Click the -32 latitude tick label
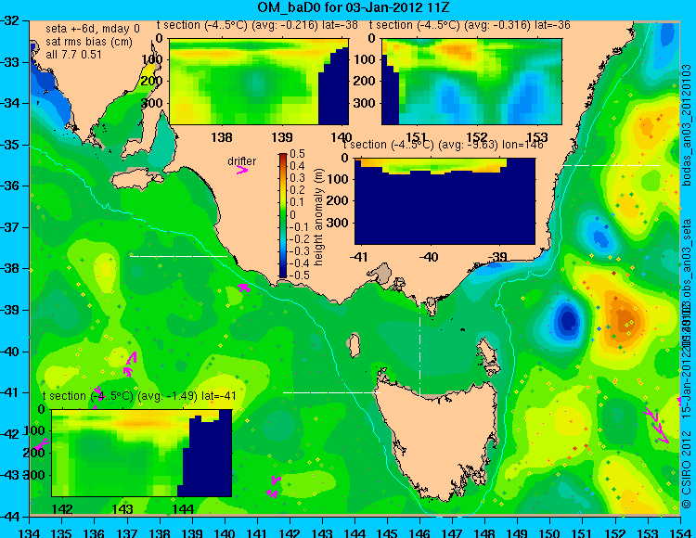The image size is (696, 538). click(x=11, y=20)
